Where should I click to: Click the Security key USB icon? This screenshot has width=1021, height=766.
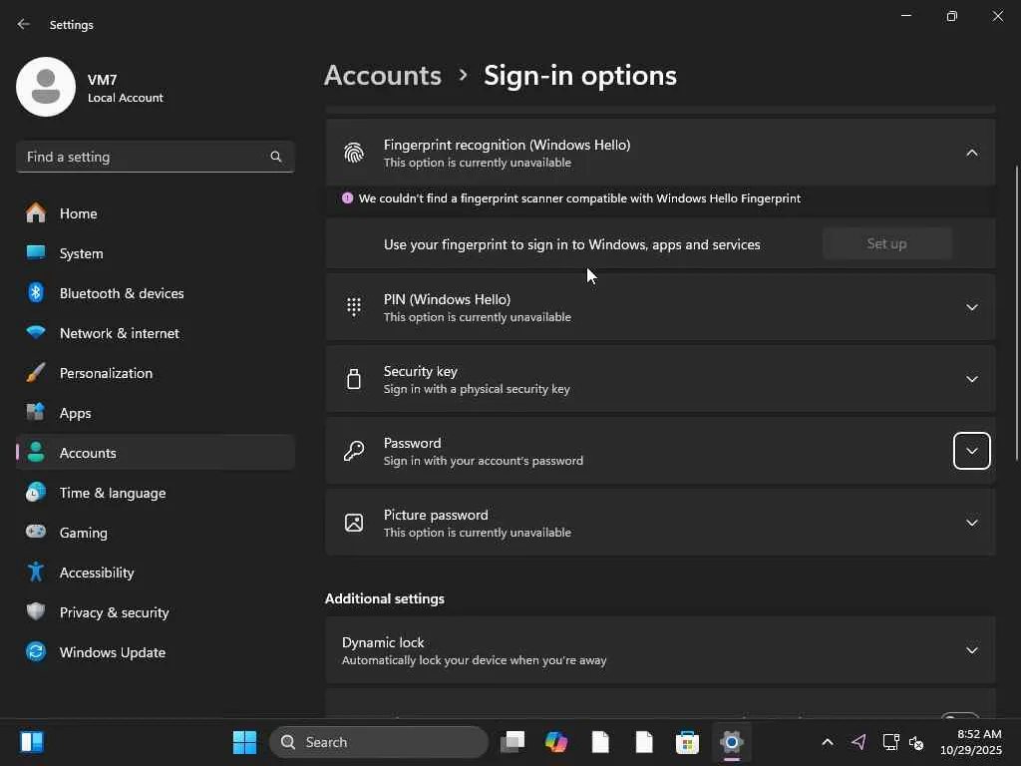354,378
